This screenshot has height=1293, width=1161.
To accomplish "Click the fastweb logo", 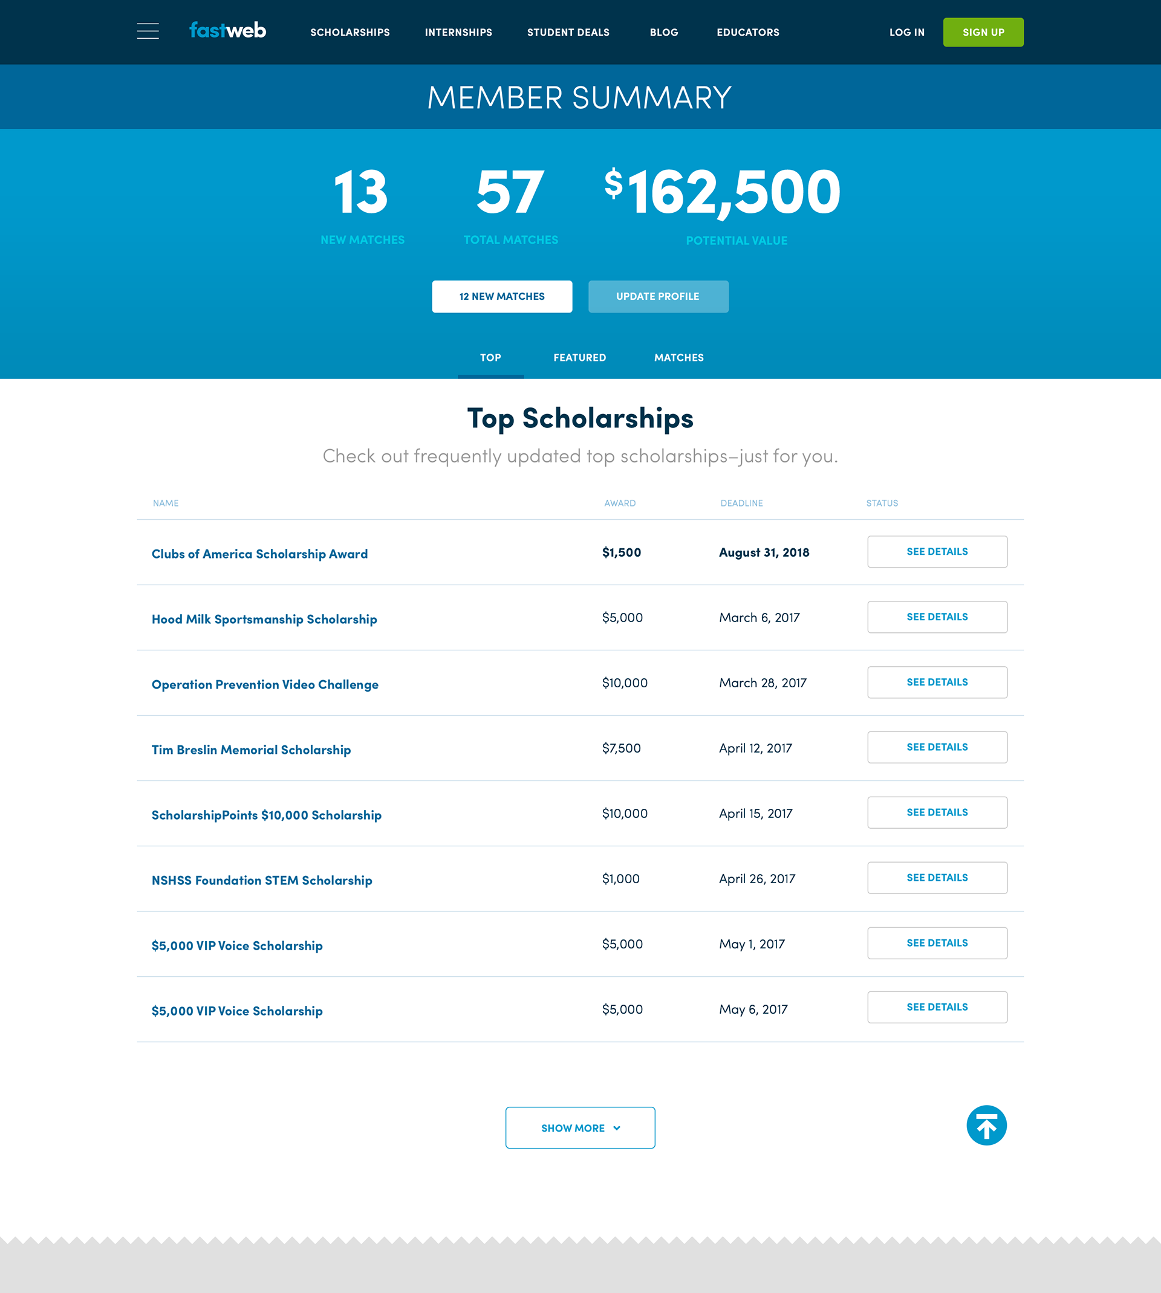I will [228, 31].
